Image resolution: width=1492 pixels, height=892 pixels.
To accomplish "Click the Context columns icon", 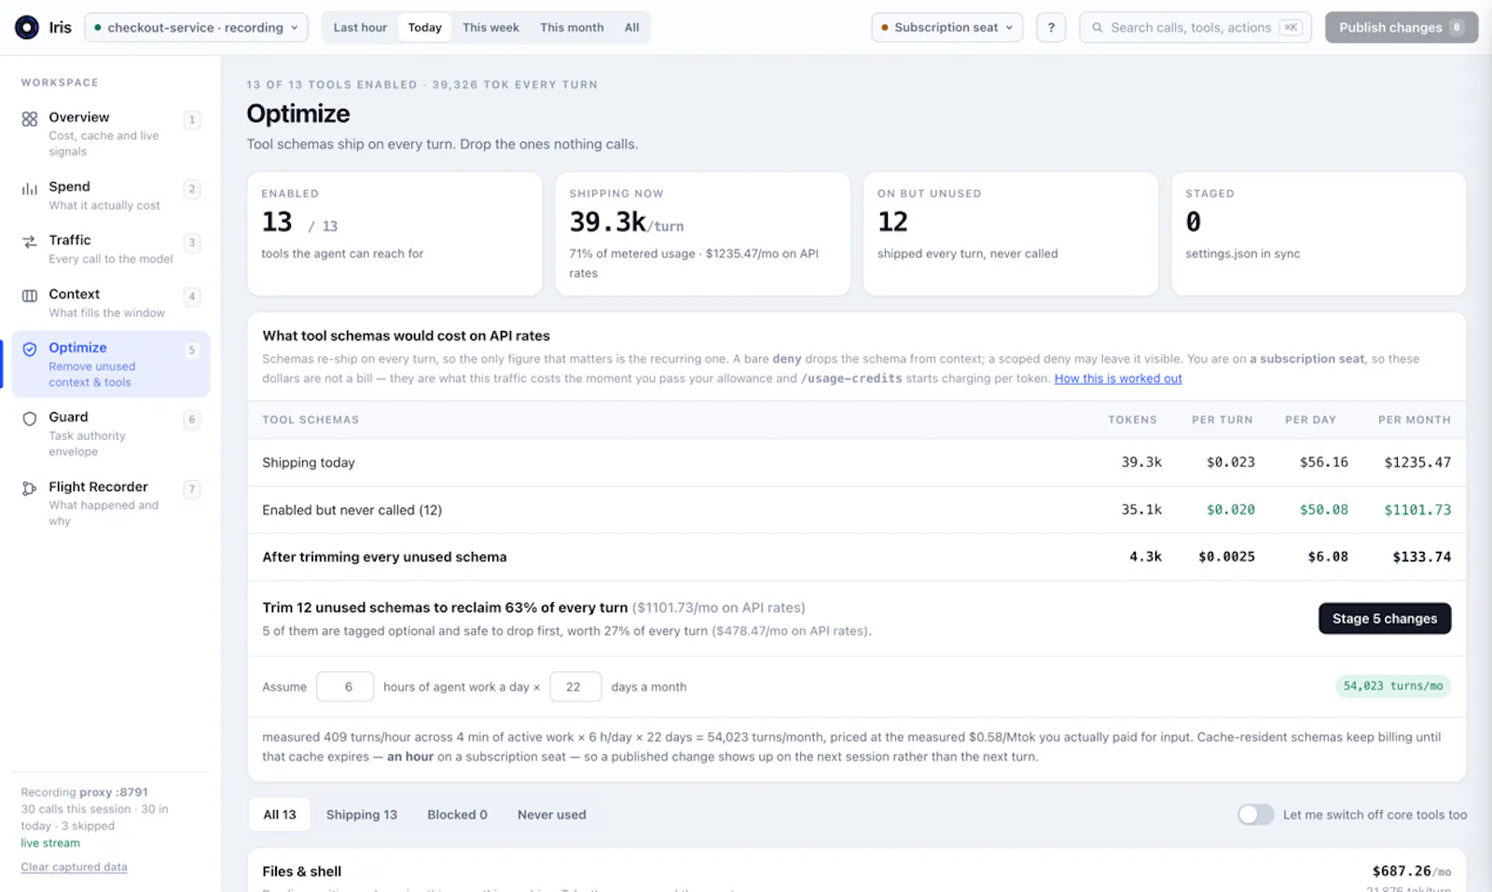I will click(30, 296).
